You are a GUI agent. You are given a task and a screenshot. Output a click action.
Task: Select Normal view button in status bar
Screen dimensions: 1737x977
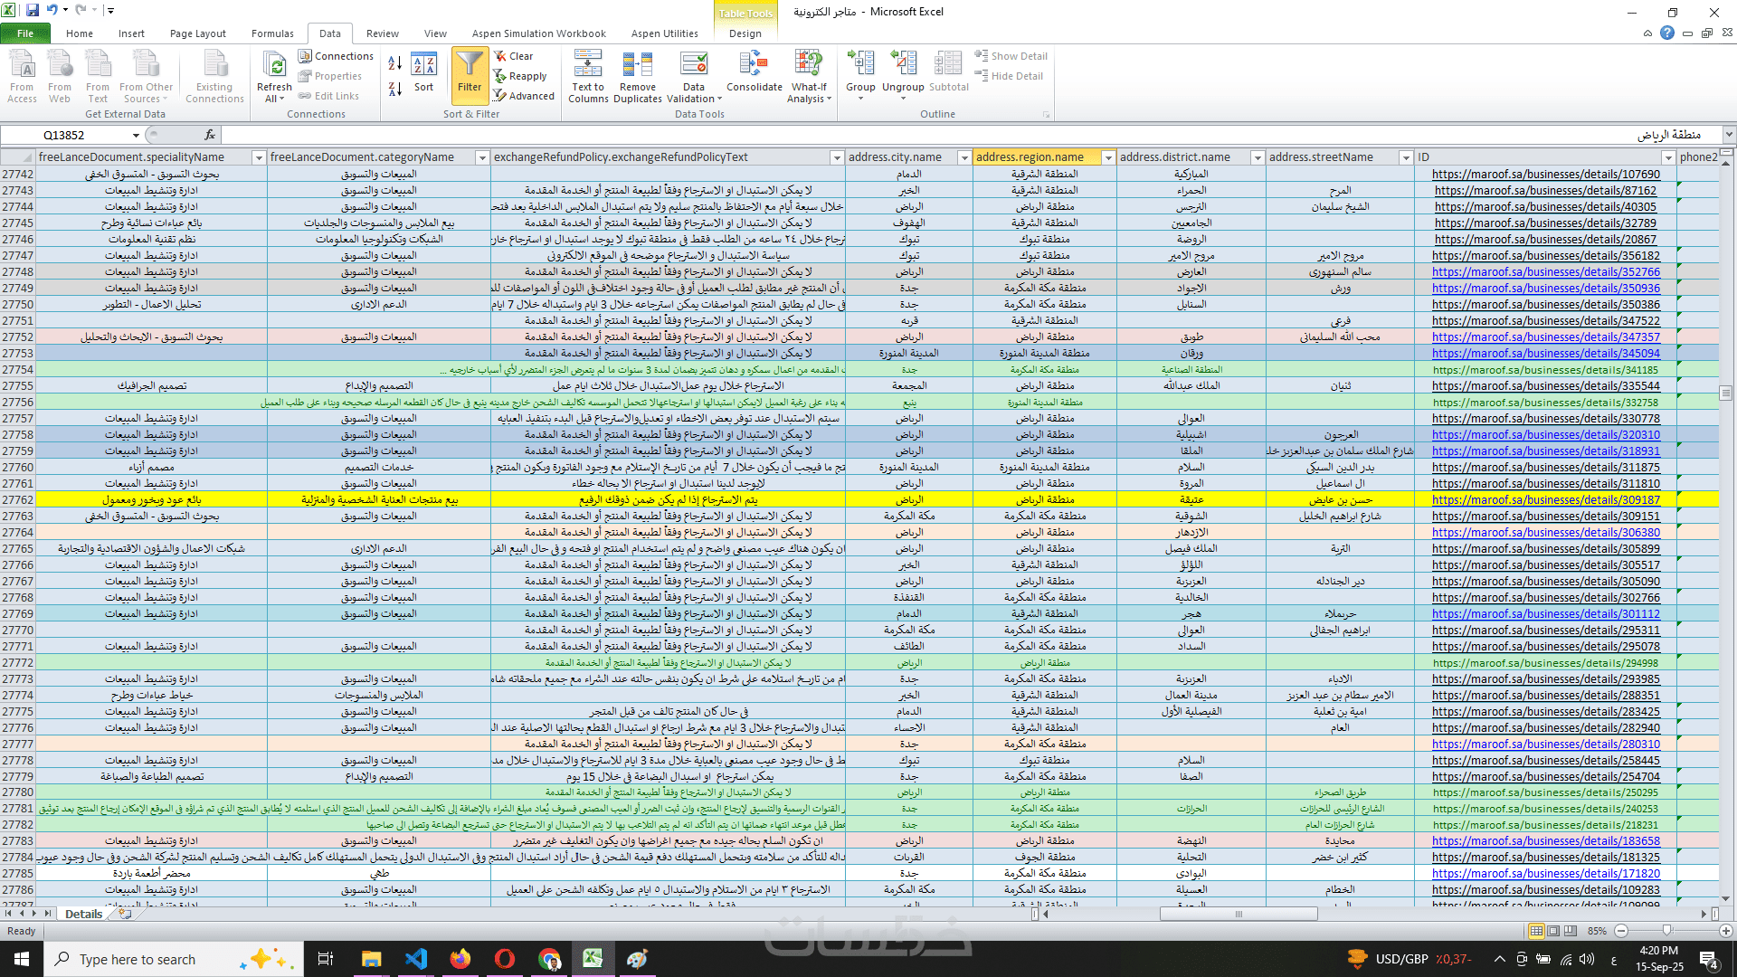click(1536, 931)
